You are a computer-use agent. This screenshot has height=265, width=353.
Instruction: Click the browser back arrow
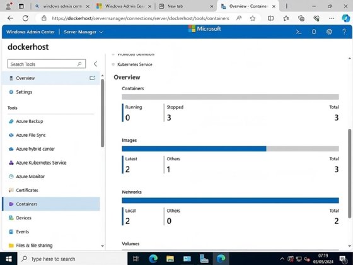point(10,18)
